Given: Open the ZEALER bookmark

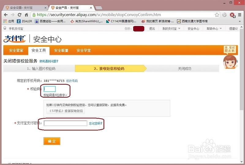Looking at the screenshot, I should point(24,21).
